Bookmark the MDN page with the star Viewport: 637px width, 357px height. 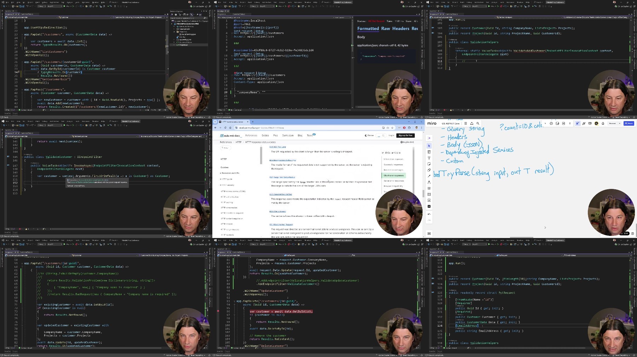tap(392, 128)
